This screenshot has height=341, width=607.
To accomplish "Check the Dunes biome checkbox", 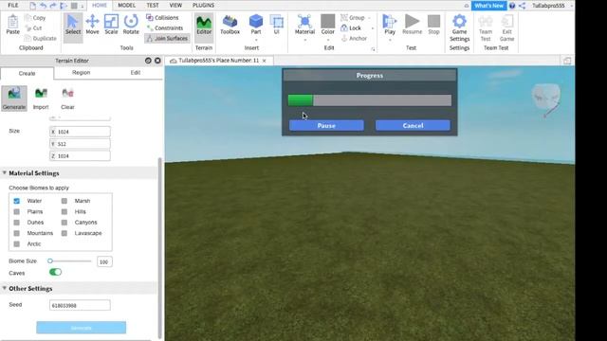I will tap(17, 223).
